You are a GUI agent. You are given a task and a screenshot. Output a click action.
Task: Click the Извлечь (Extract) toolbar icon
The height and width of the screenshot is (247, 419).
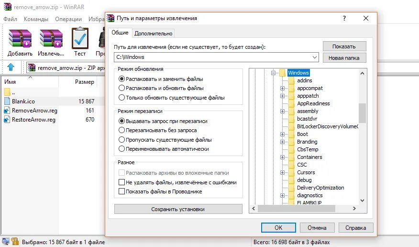tap(51, 39)
